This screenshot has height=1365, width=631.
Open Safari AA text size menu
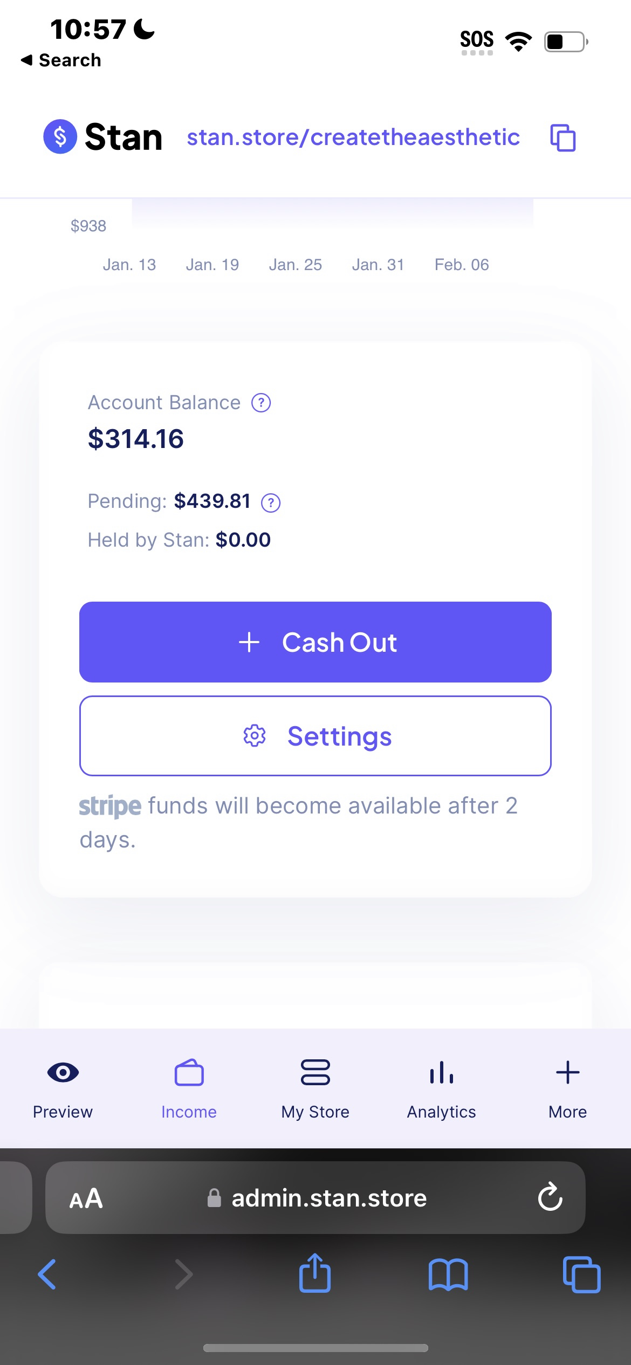[x=86, y=1198]
